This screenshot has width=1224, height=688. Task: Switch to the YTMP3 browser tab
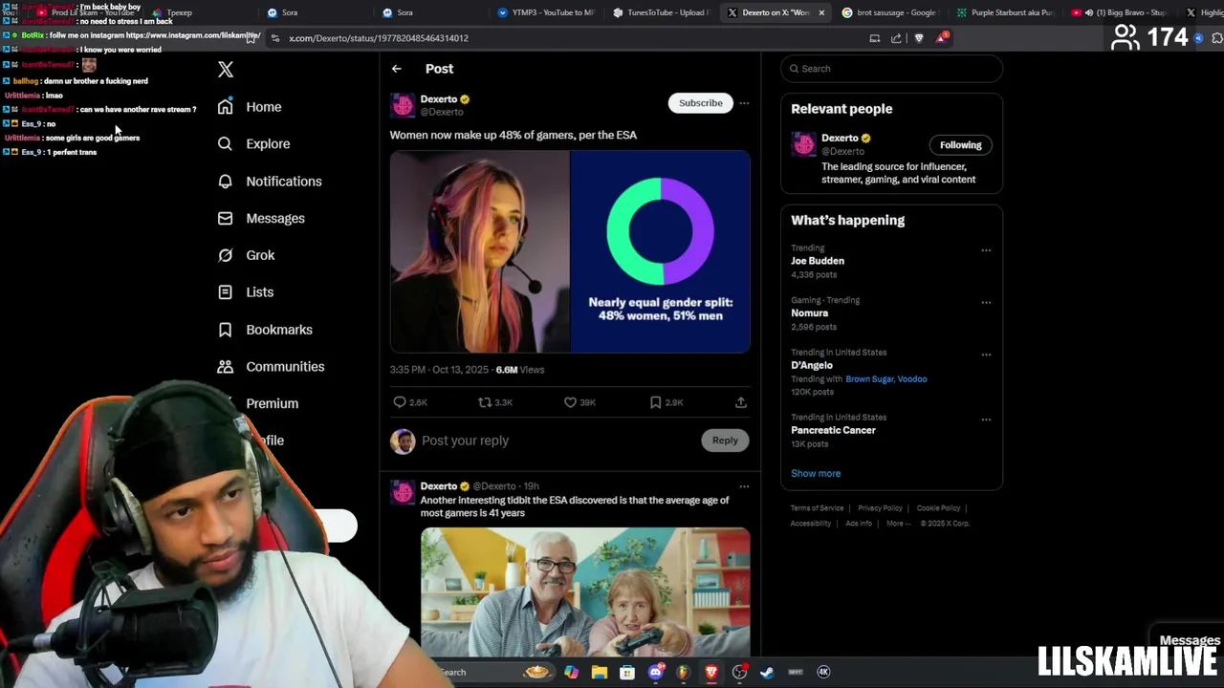pyautogui.click(x=545, y=12)
